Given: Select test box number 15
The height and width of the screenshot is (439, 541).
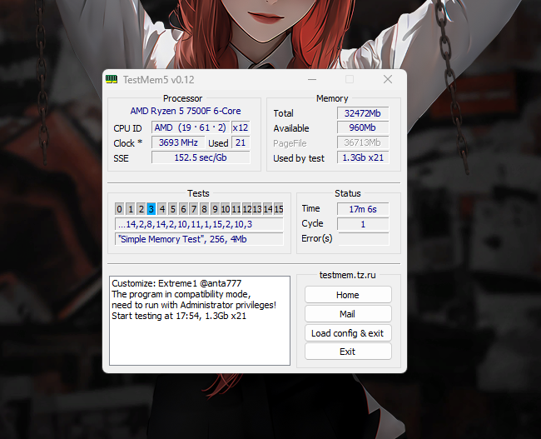Looking at the screenshot, I should [279, 209].
